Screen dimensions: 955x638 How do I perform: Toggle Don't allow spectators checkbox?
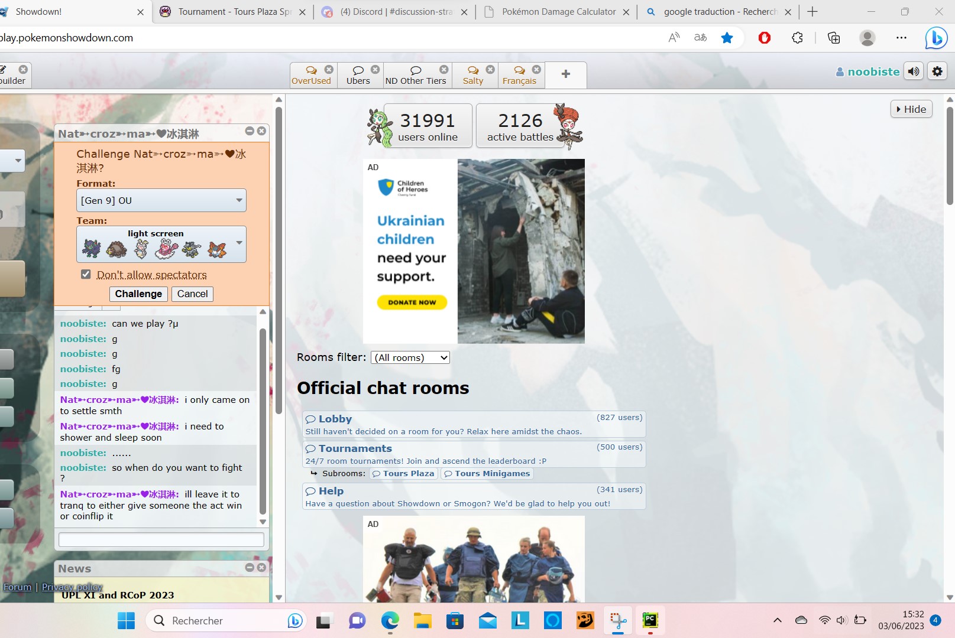[86, 274]
